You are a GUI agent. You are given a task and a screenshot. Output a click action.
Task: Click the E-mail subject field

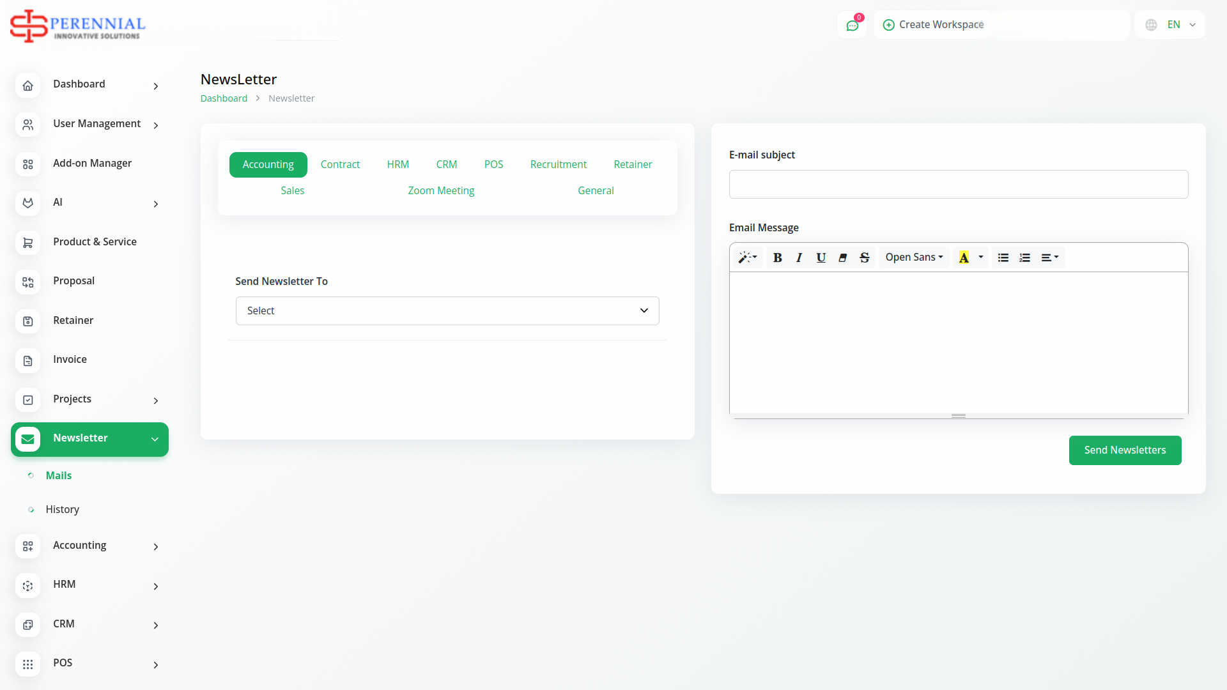click(958, 185)
